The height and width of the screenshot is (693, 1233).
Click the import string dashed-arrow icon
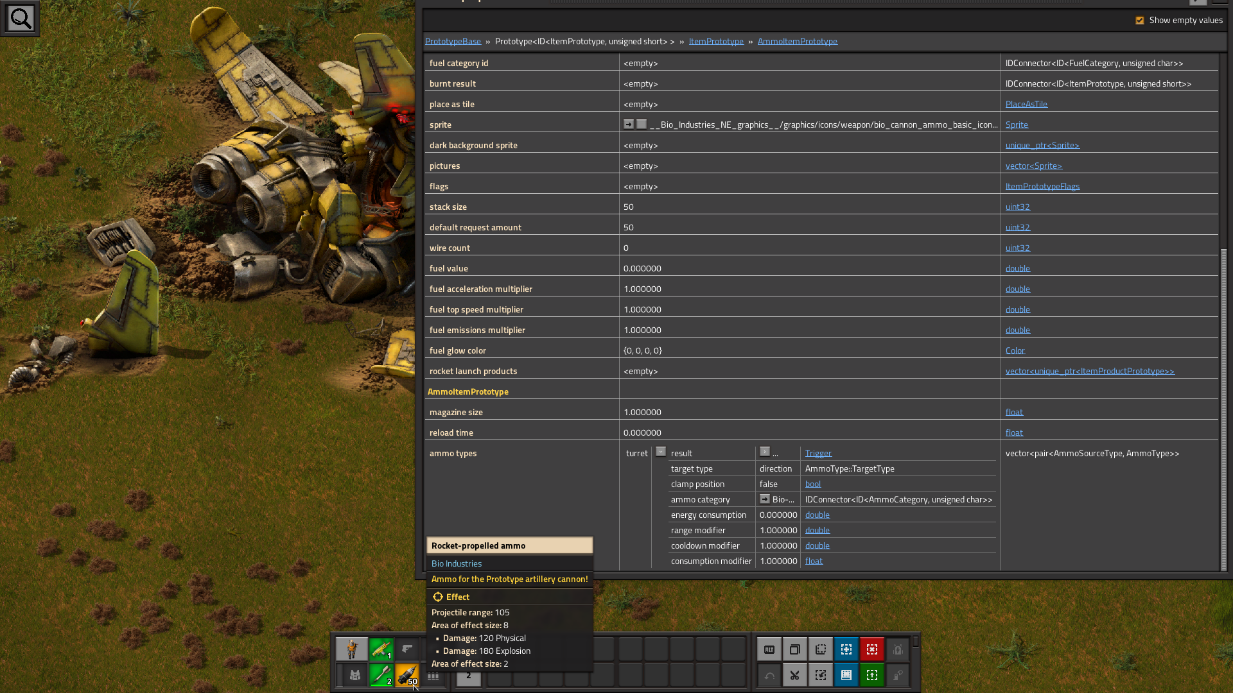coord(821,675)
